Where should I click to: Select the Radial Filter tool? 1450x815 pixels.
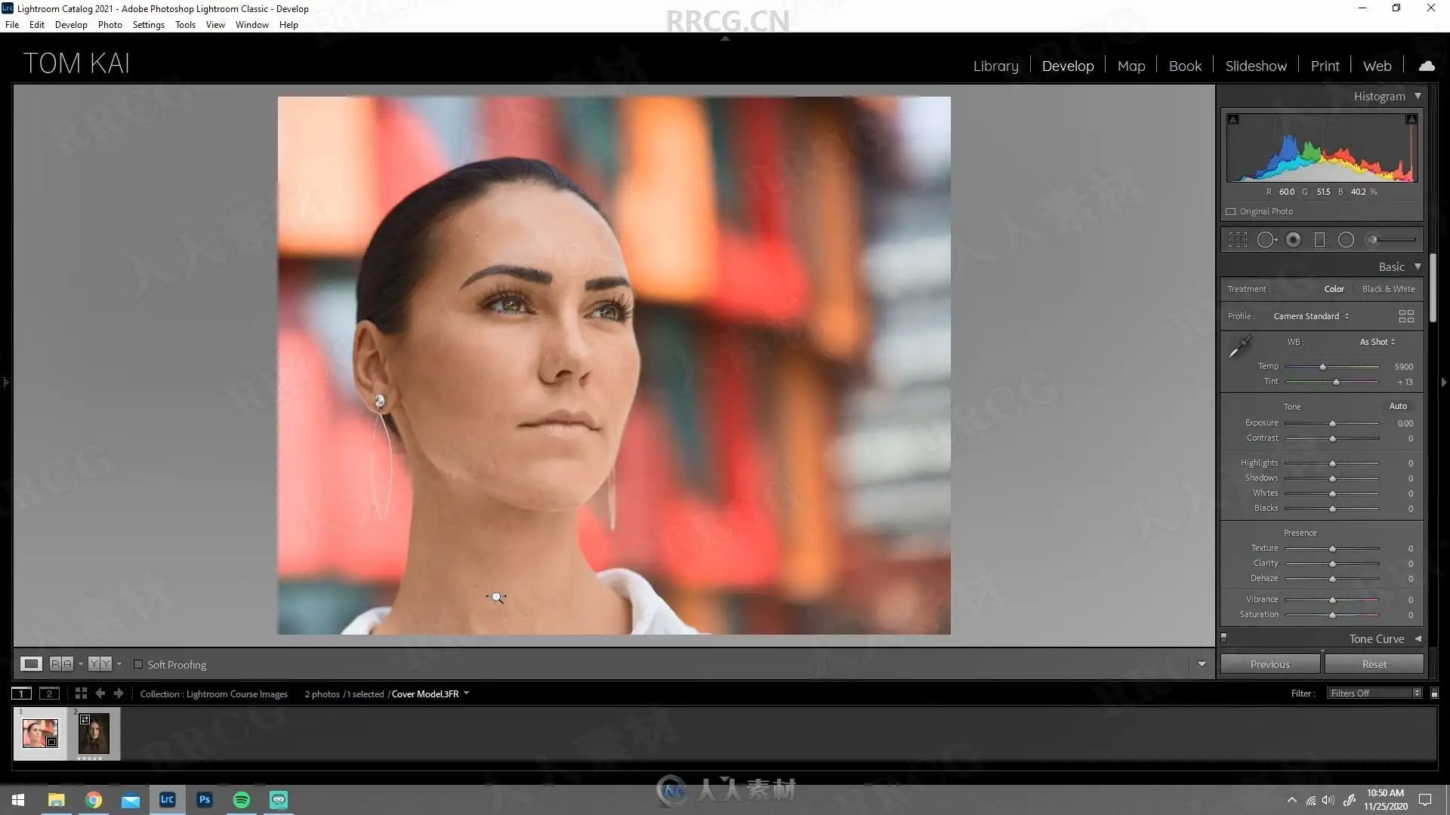point(1346,240)
